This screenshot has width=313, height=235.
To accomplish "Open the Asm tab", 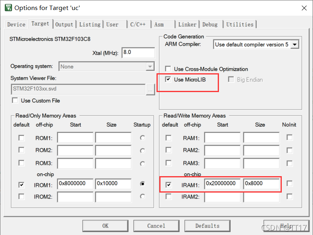I will (163, 24).
